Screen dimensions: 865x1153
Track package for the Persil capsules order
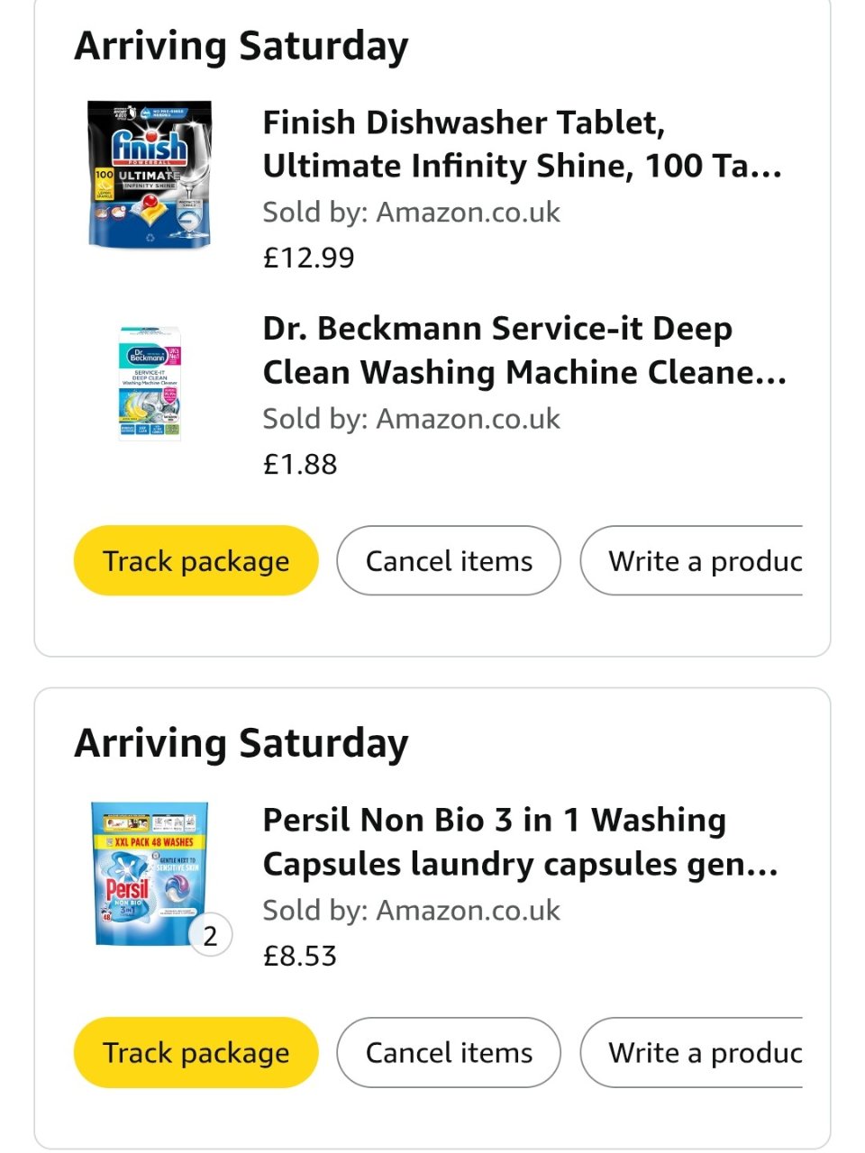tap(196, 1052)
